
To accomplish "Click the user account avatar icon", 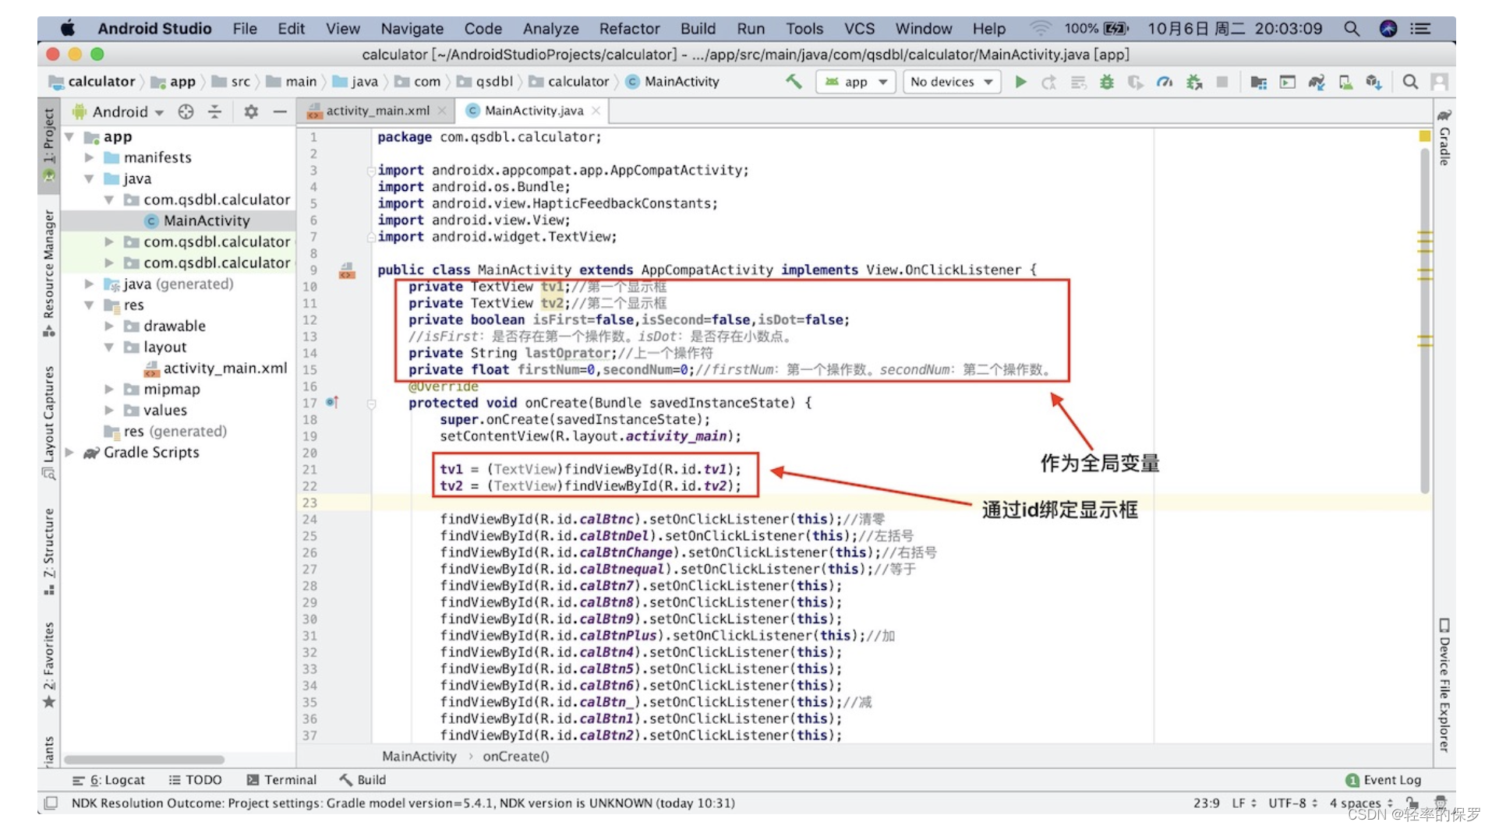I will click(1440, 82).
